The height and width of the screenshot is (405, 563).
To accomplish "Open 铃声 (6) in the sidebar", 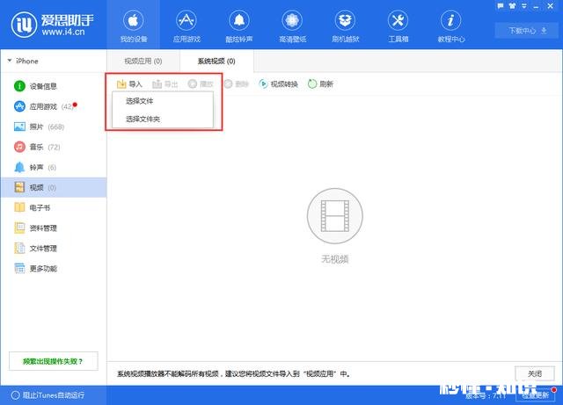I will point(54,167).
